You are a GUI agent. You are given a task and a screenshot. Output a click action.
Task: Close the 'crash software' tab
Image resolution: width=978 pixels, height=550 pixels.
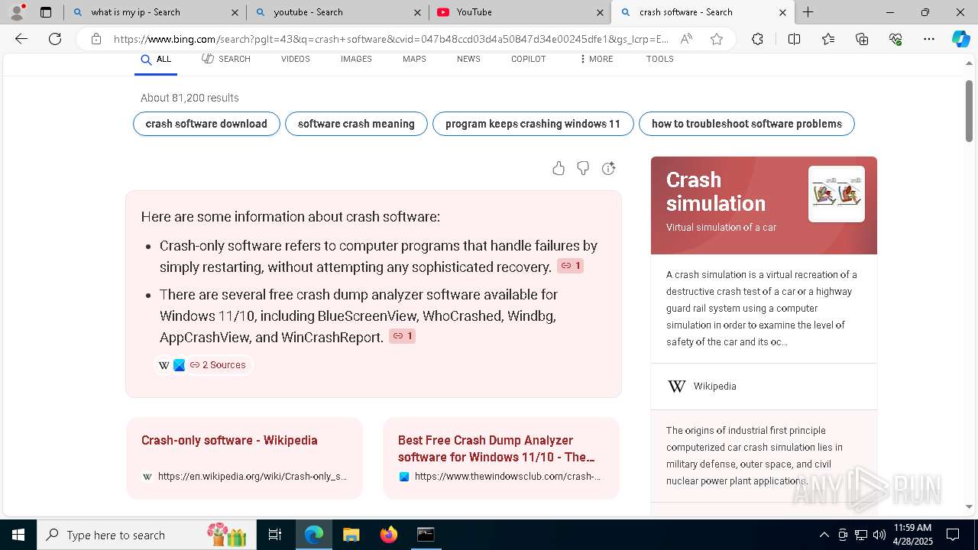pos(782,12)
